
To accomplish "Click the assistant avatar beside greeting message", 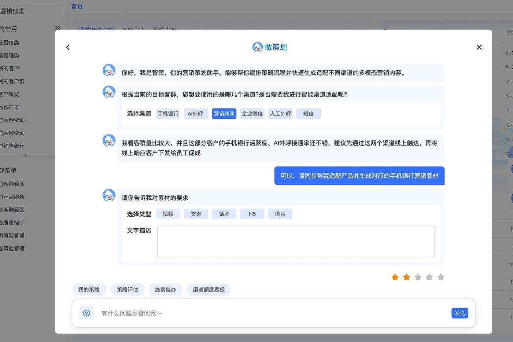I will pyautogui.click(x=109, y=70).
